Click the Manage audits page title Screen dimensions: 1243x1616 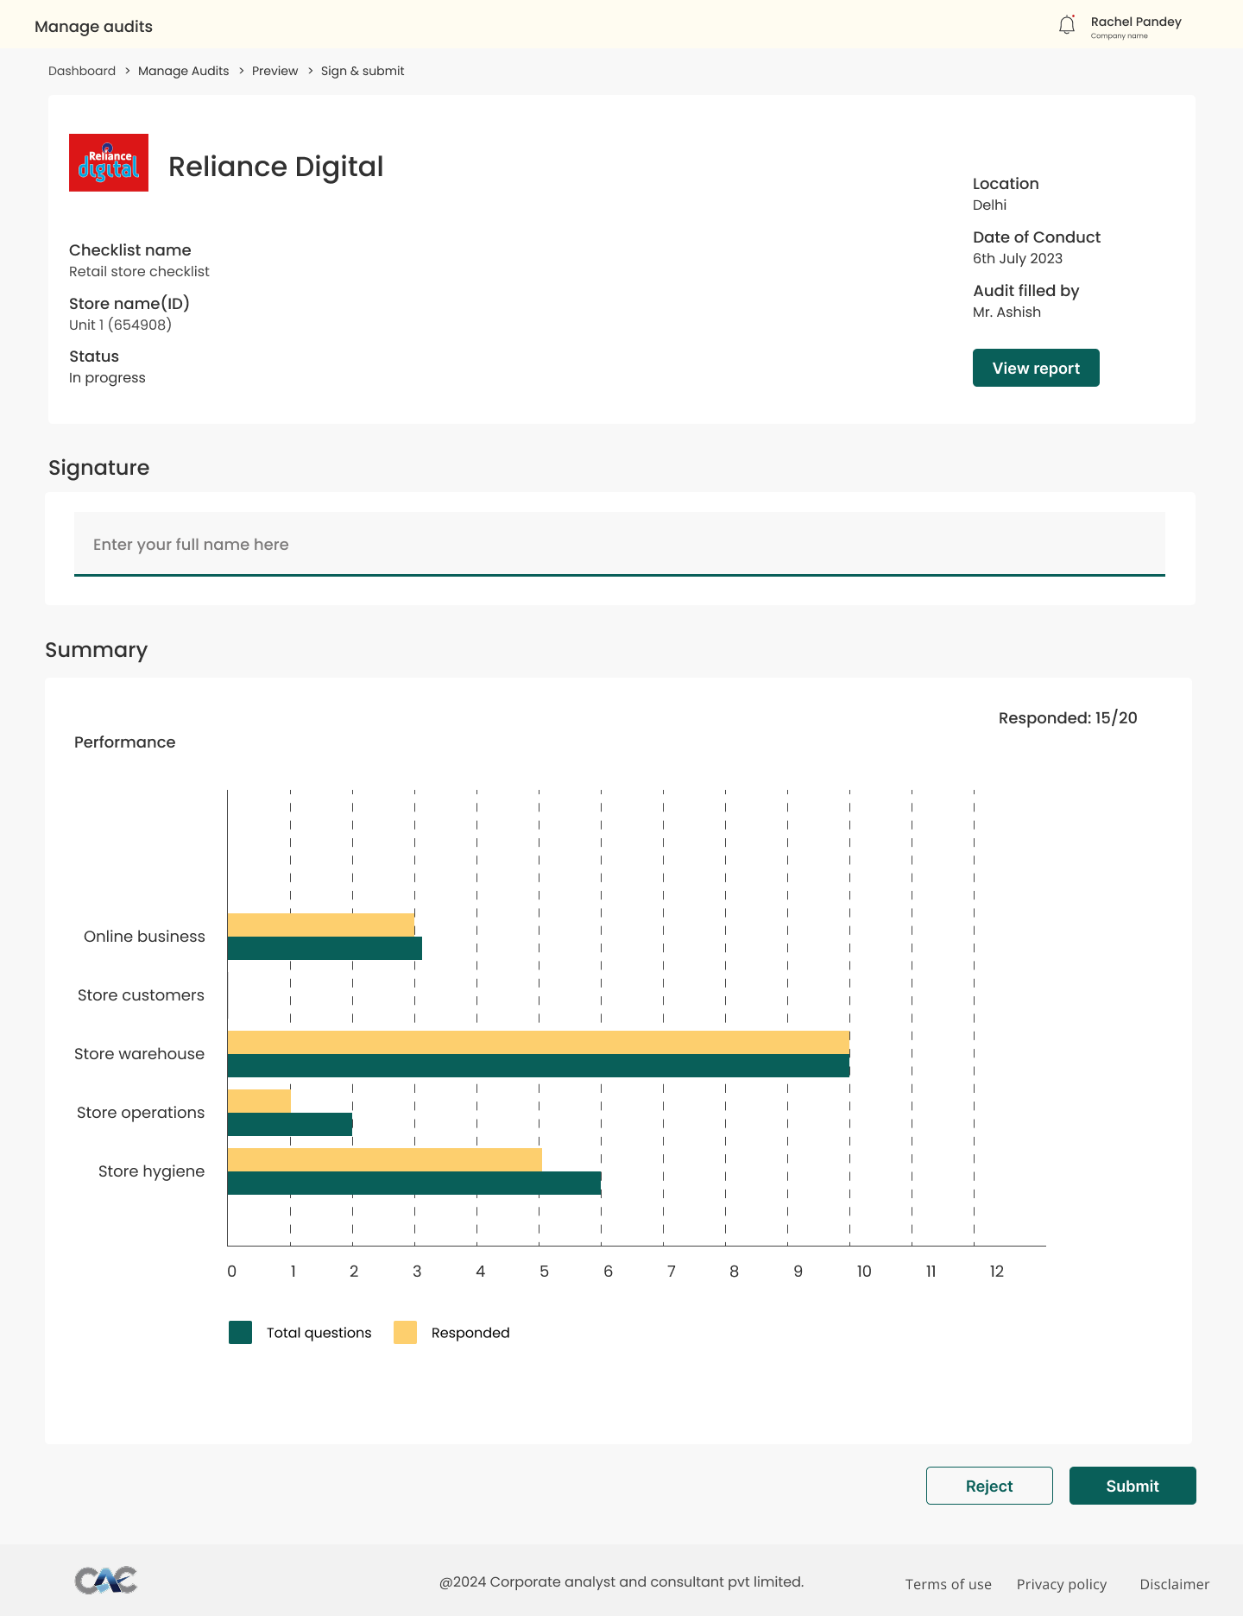[93, 27]
